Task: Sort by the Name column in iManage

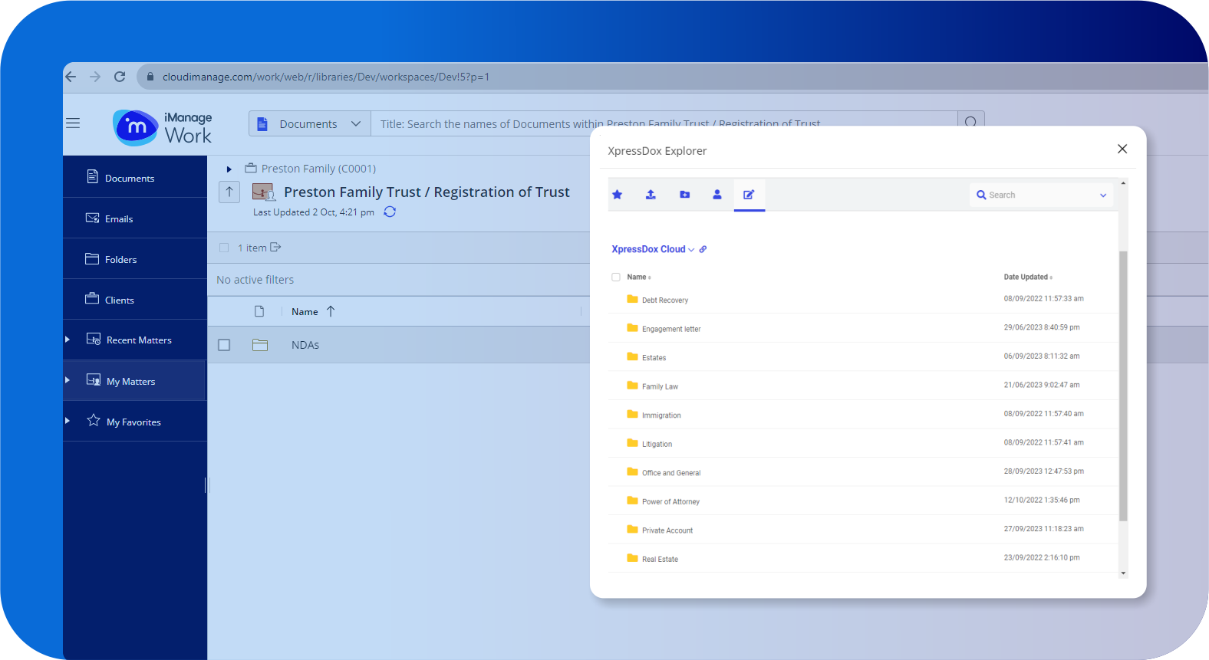Action: [x=305, y=311]
